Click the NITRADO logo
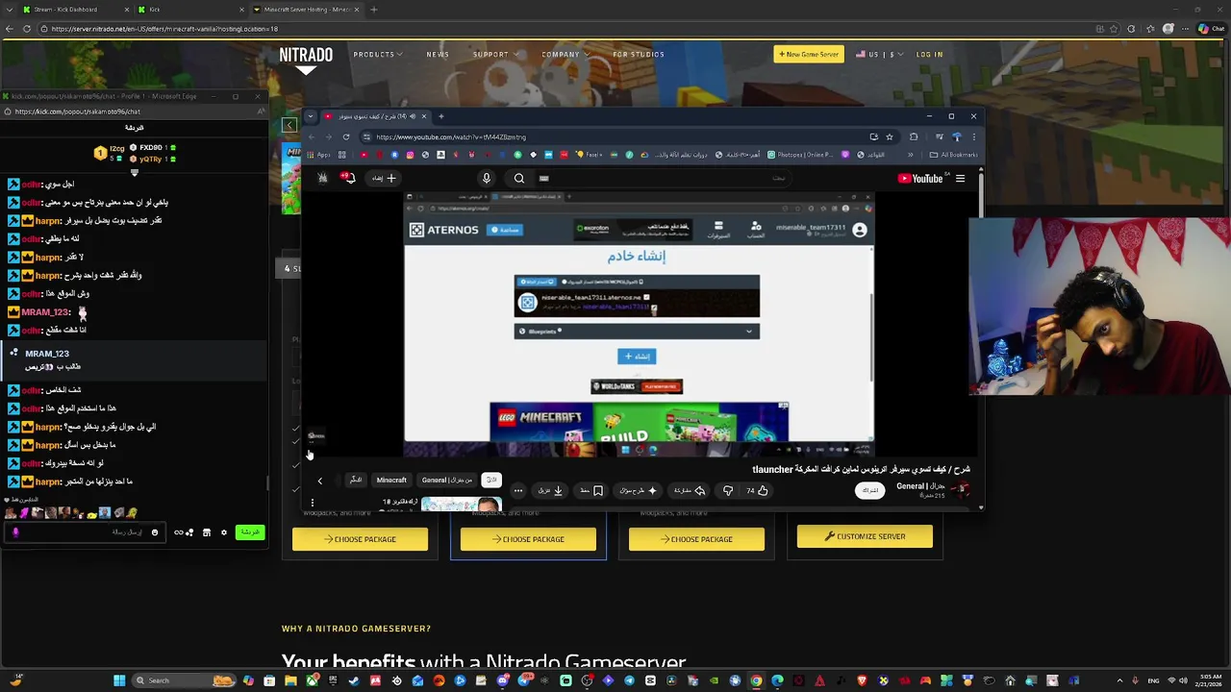This screenshot has height=692, width=1231. (x=306, y=59)
